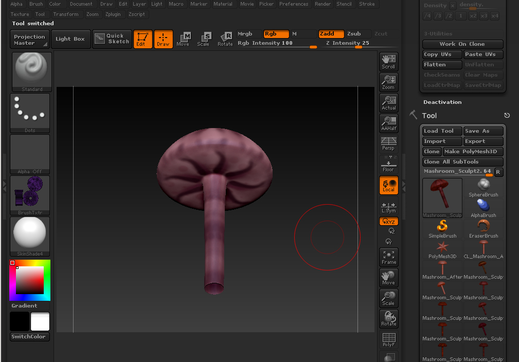Toggle XYZ rotation mode
This screenshot has width=519, height=362.
[388, 222]
